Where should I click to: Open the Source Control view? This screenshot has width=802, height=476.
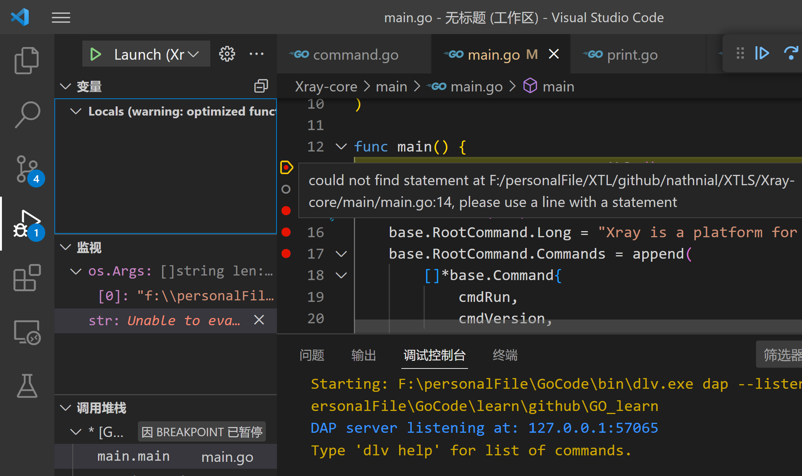click(x=26, y=169)
